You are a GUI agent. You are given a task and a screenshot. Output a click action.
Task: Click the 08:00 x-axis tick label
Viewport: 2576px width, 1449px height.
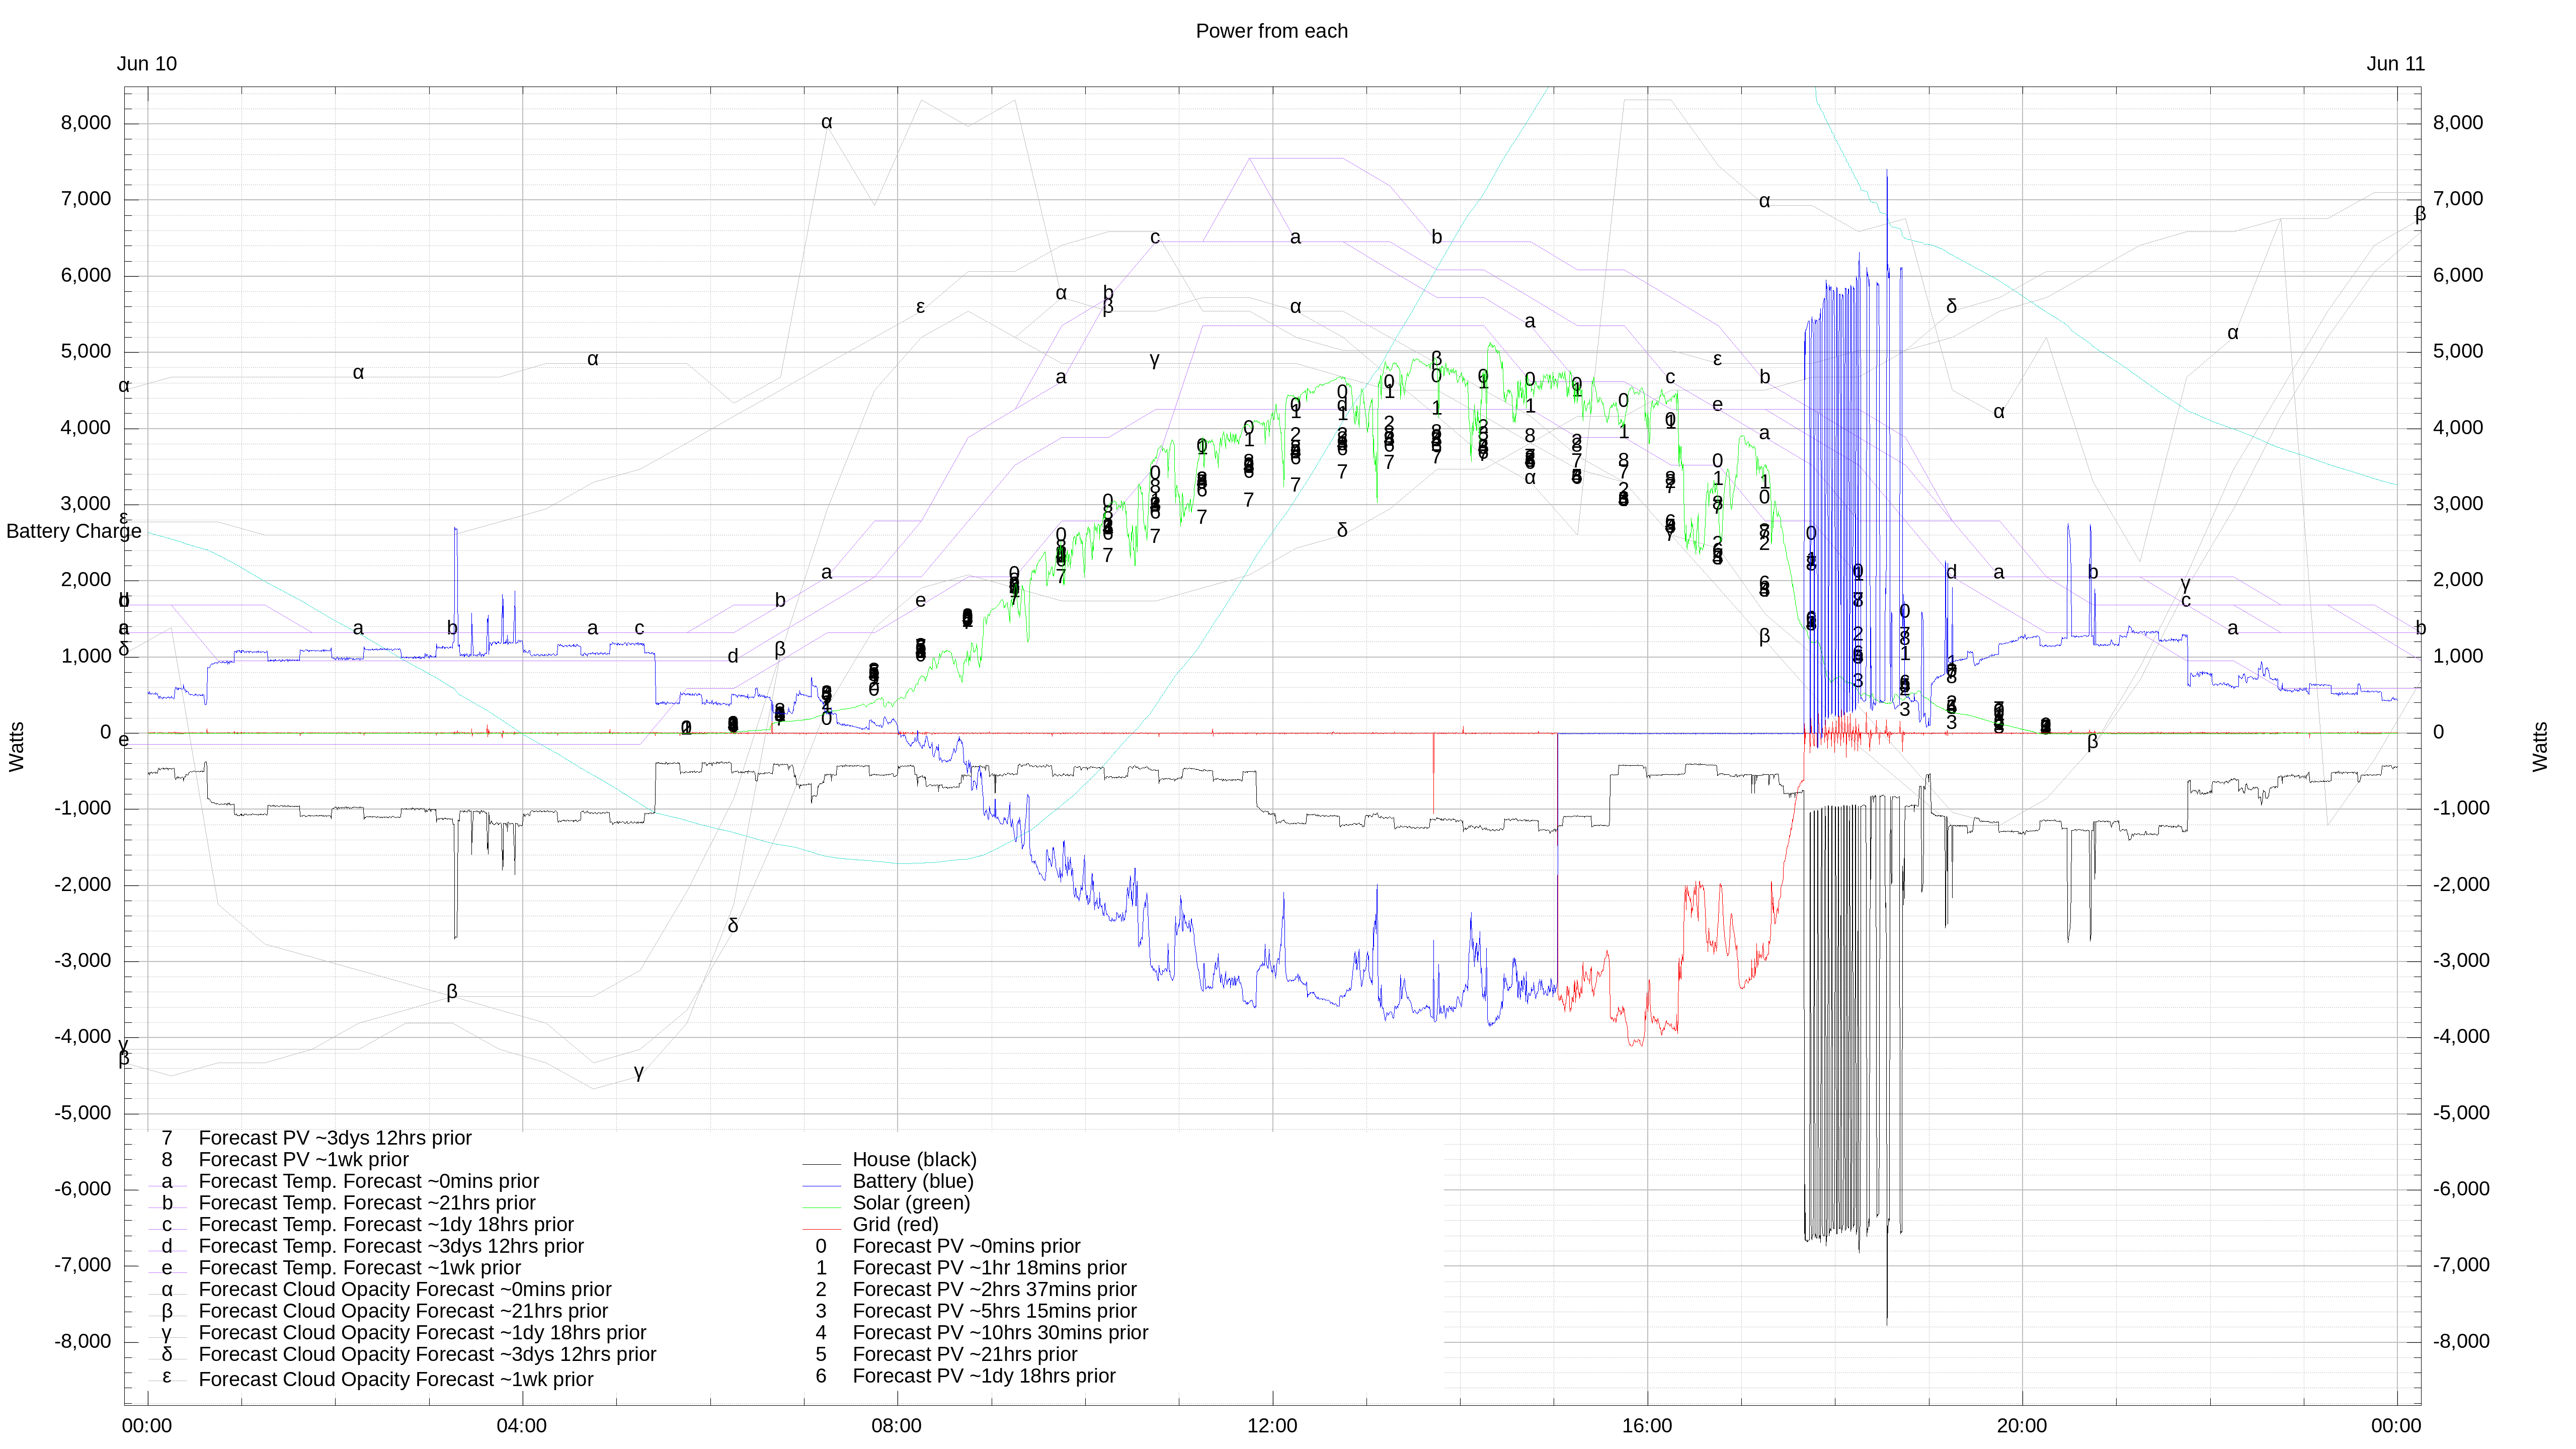[896, 1426]
